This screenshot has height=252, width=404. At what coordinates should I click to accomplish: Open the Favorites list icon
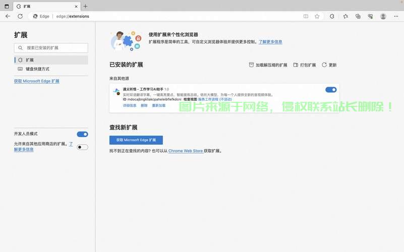tap(345, 16)
